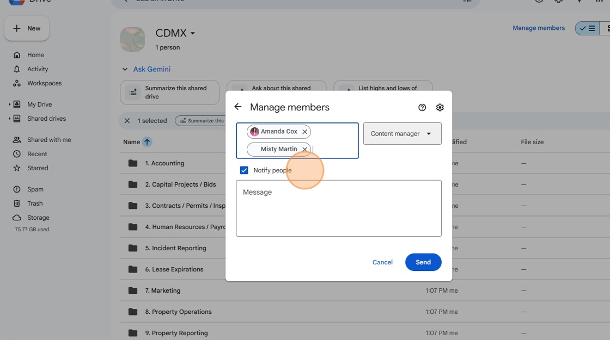Remove Misty Martin chip
Screen dimensions: 610x340
[x=304, y=149]
